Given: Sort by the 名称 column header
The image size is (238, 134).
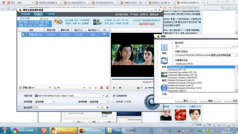Looking at the screenshot, I should point(31,30).
